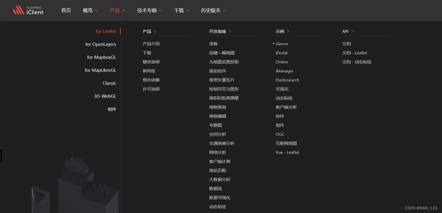Open 地物编辑 guide

pyautogui.click(x=218, y=116)
